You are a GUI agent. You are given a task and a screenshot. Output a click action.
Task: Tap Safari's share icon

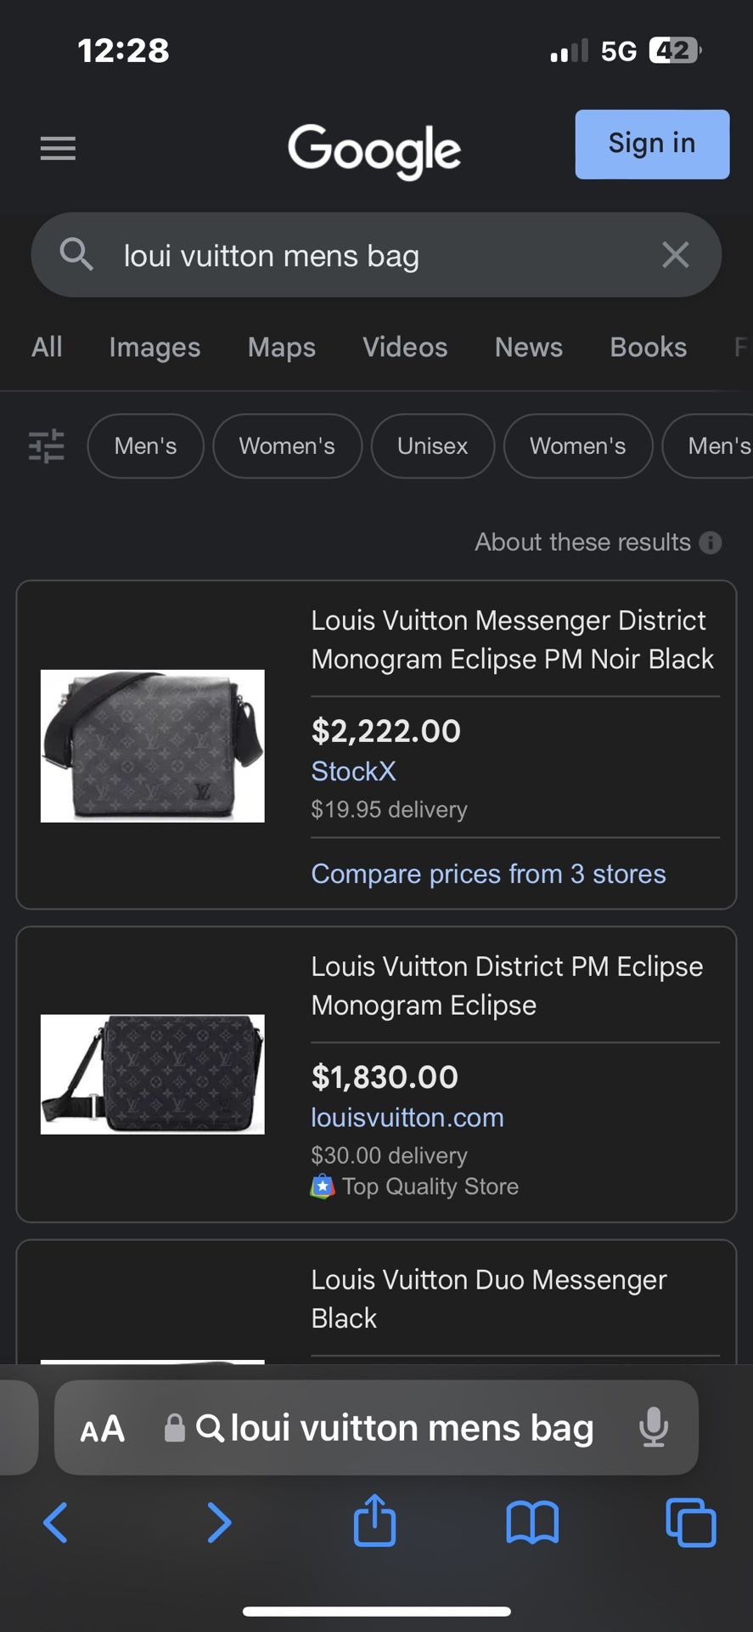(x=374, y=1521)
